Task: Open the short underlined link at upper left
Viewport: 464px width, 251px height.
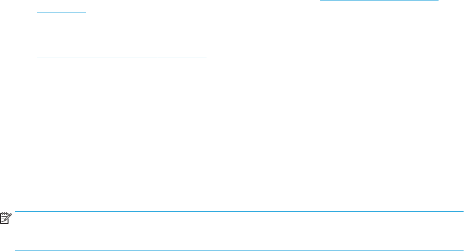Action: click(x=61, y=12)
